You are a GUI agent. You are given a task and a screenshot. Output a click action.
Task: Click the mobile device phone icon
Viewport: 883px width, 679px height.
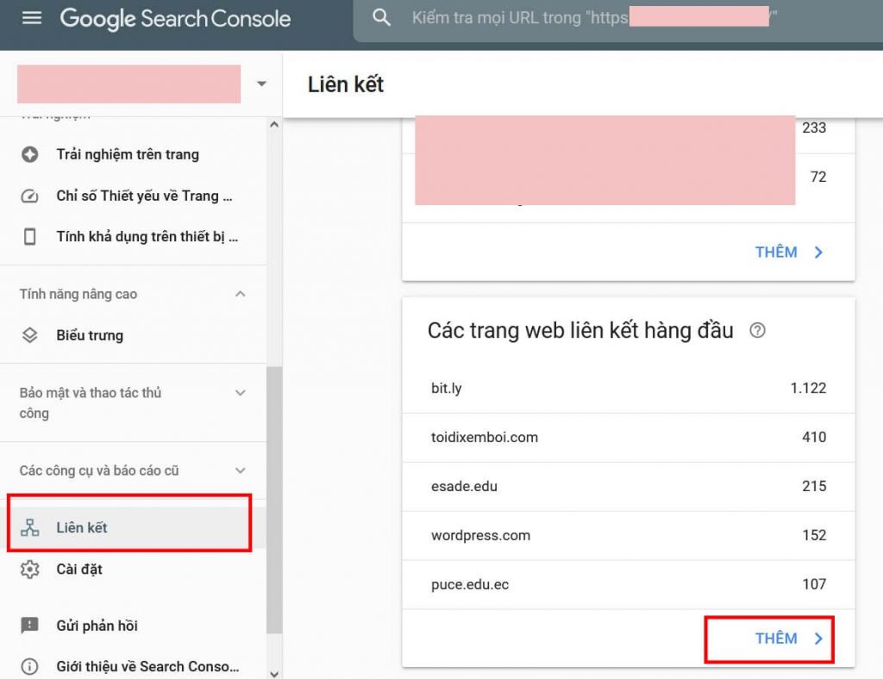pyautogui.click(x=30, y=237)
